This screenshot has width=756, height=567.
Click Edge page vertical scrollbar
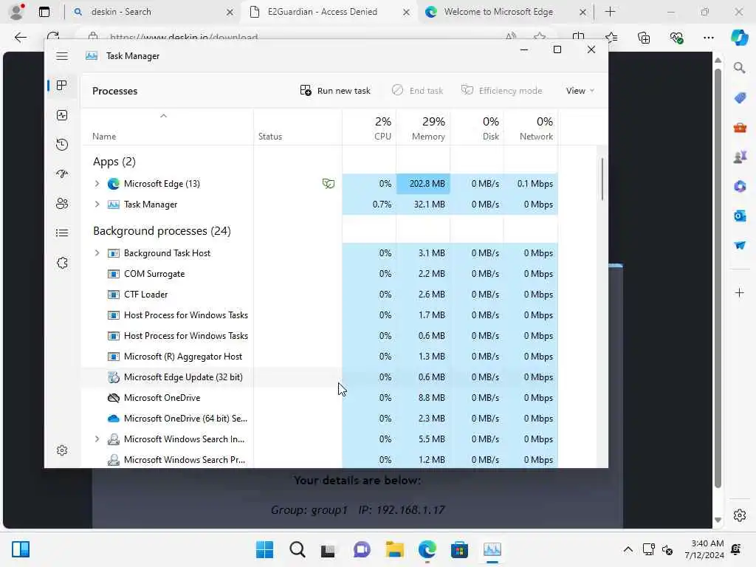(x=718, y=278)
